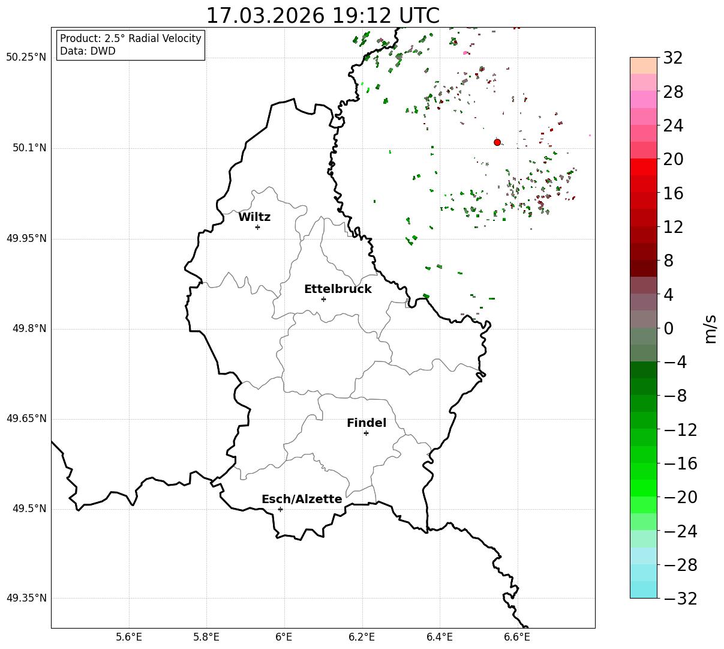This screenshot has width=724, height=649.
Task: Click the colorbar tick label 4
Action: (668, 295)
